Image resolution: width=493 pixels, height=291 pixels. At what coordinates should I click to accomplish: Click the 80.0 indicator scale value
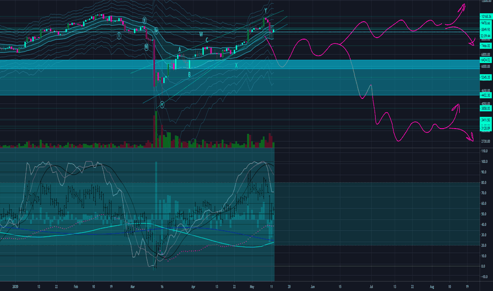point(485,183)
